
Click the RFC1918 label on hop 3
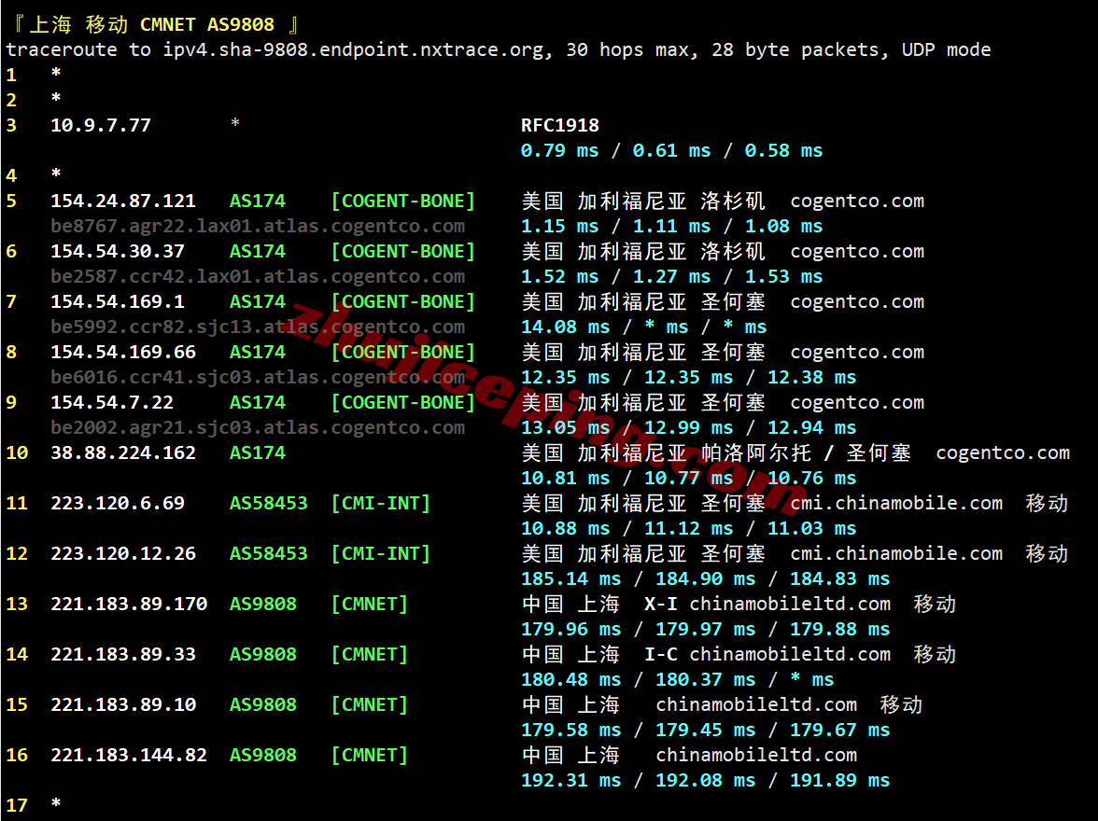(559, 125)
